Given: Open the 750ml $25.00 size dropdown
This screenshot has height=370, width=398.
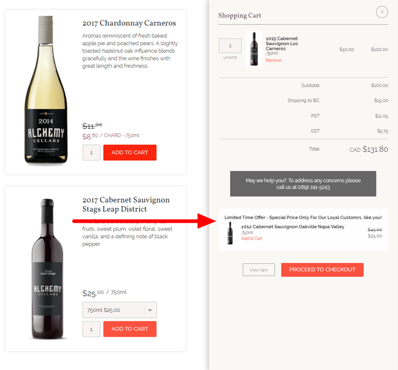Looking at the screenshot, I should coord(119,310).
